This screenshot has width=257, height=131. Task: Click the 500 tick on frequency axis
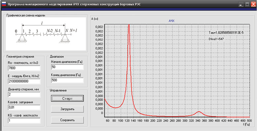(249, 120)
